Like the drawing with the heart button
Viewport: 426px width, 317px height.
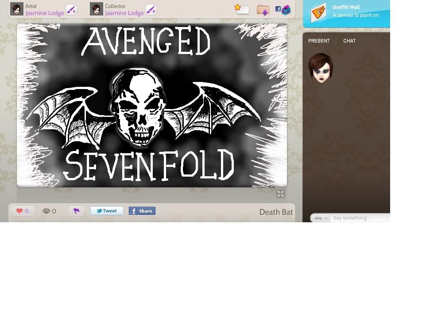tap(23, 211)
